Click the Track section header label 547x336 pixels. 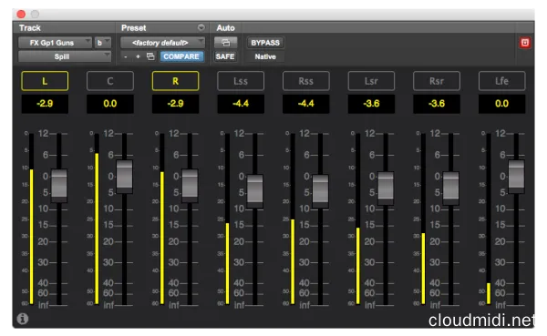point(30,28)
